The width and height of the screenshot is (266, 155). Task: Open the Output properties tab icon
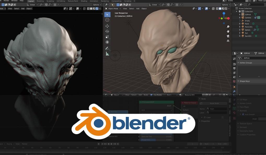pos(234,69)
